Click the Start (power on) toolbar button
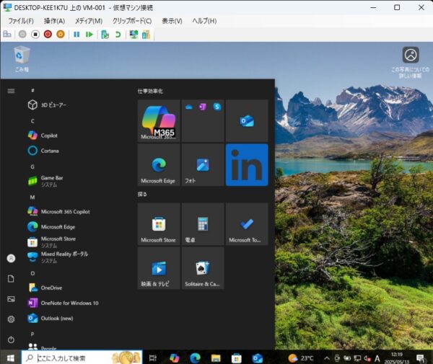This screenshot has width=433, height=364. (22, 34)
